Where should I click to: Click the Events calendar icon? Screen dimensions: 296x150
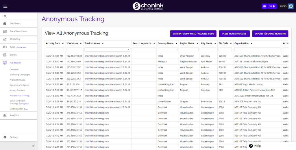5,55
